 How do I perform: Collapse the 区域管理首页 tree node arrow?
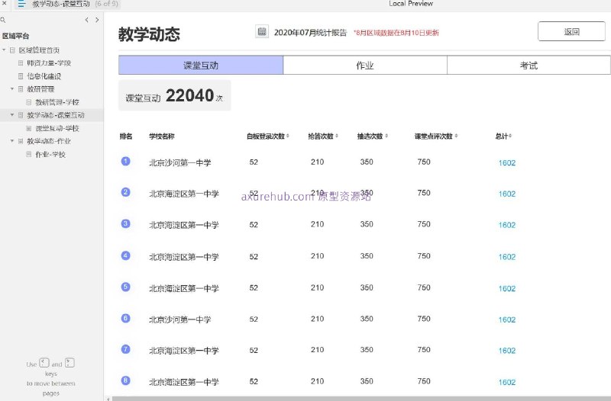tap(4, 50)
